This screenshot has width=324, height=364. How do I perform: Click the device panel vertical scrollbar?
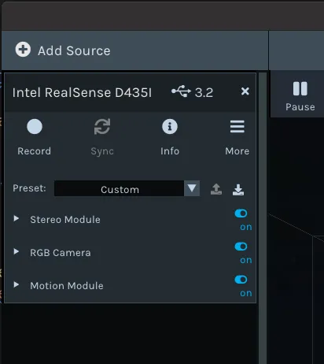coord(263,218)
